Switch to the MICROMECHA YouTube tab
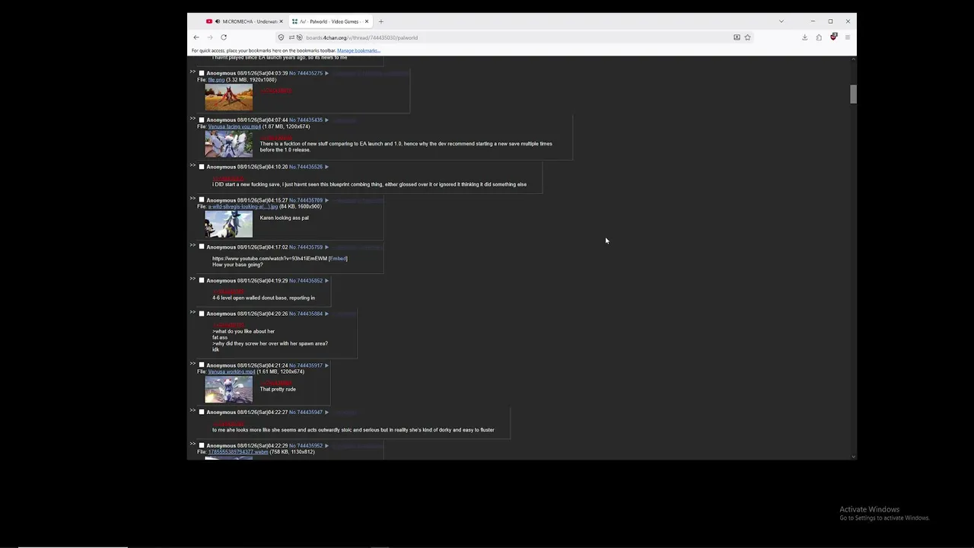 (243, 21)
